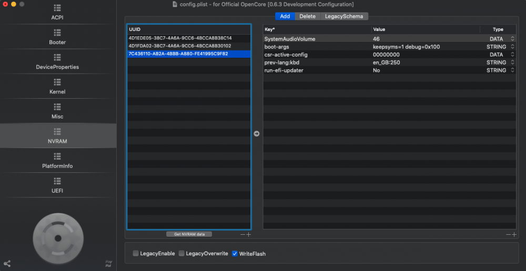Screen dimensions: 526x271
Task: Open the ACPI section in sidebar
Action: [x=57, y=13]
